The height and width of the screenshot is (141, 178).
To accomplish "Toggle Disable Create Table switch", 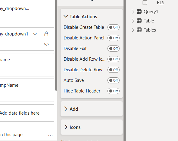I will pyautogui.click(x=114, y=27).
